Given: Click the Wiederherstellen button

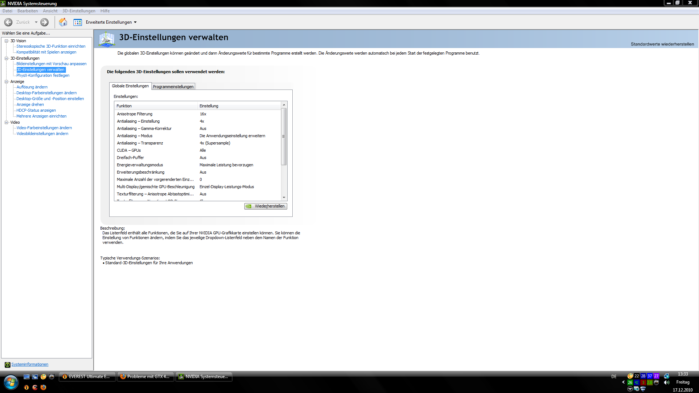Looking at the screenshot, I should [x=266, y=206].
